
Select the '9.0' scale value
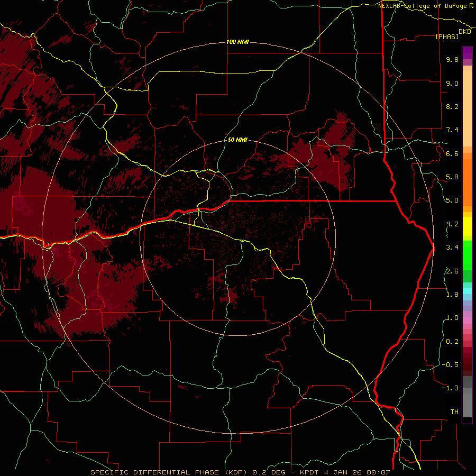coord(452,83)
